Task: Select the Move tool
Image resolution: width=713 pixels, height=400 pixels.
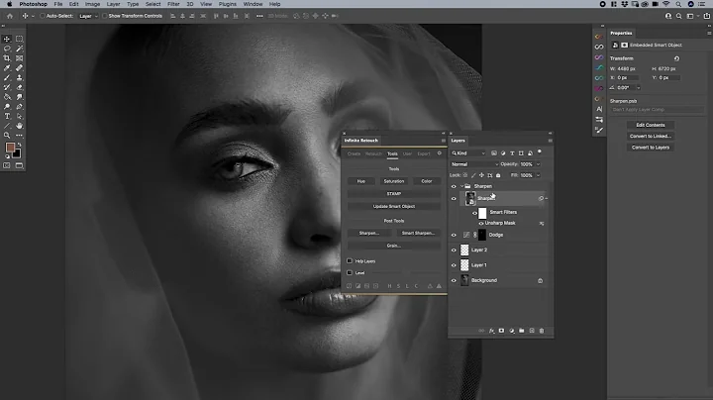Action: [7, 39]
